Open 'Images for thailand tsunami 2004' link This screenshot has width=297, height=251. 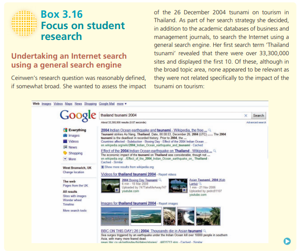pos(129,203)
